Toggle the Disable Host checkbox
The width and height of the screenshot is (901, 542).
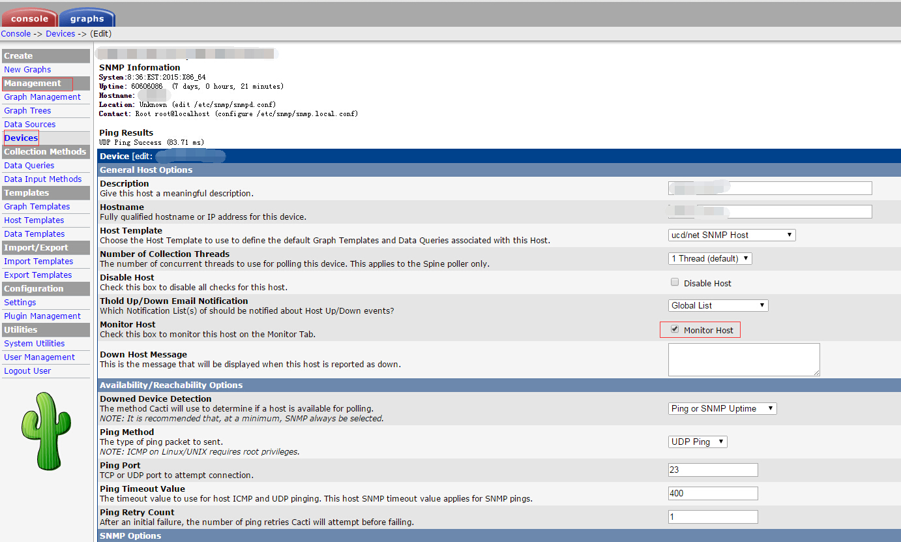[x=675, y=282]
